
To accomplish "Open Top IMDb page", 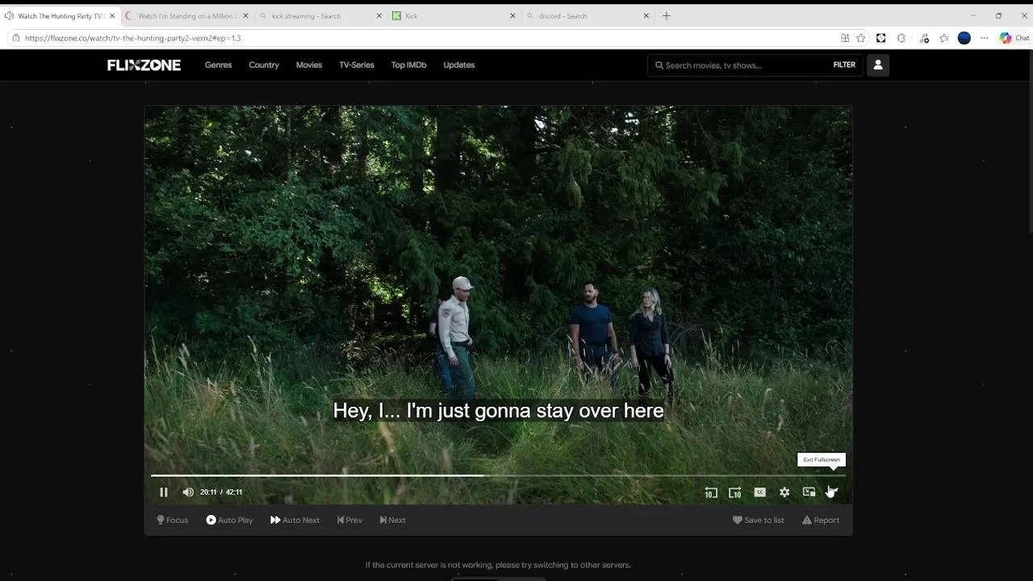I will pyautogui.click(x=408, y=65).
